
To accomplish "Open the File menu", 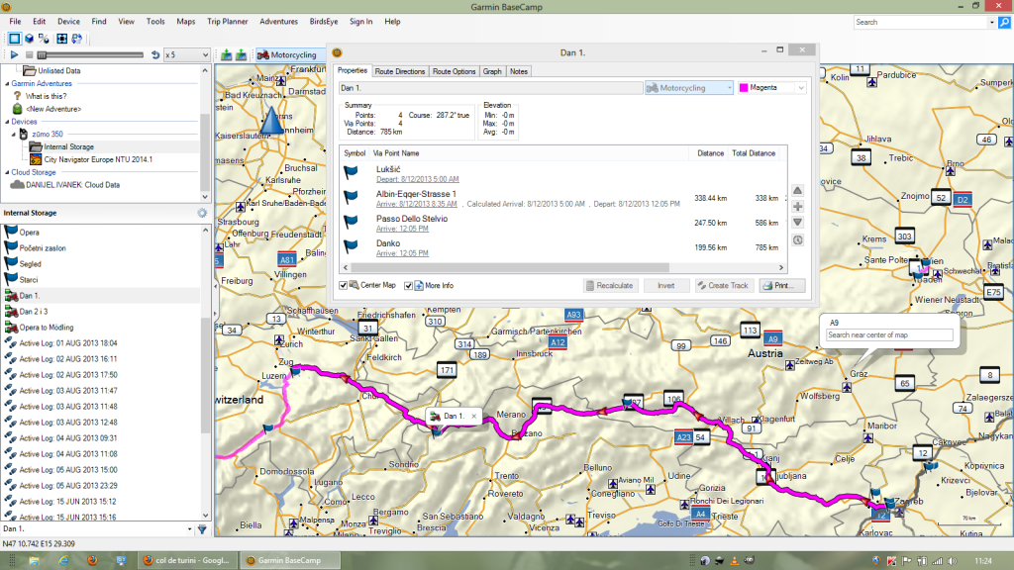I will [x=15, y=22].
